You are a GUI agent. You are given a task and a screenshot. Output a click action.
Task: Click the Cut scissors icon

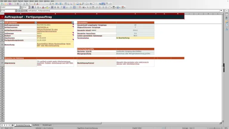pos(24,4)
